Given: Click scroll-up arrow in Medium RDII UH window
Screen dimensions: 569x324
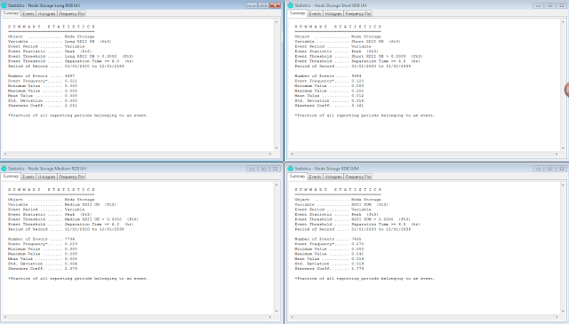Looking at the screenshot, I should pos(276,185).
